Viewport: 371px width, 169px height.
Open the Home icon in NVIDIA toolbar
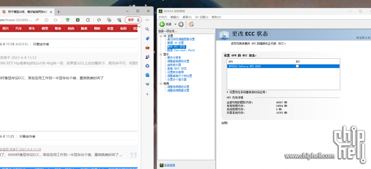coord(191,24)
